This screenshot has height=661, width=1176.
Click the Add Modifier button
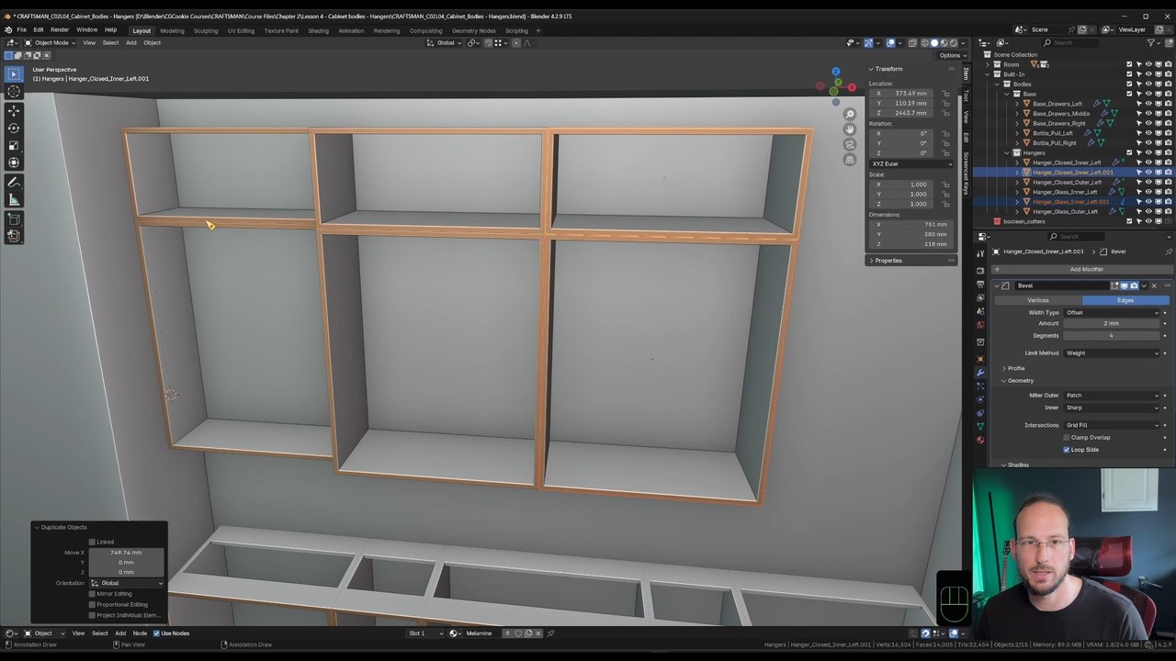(x=1086, y=269)
